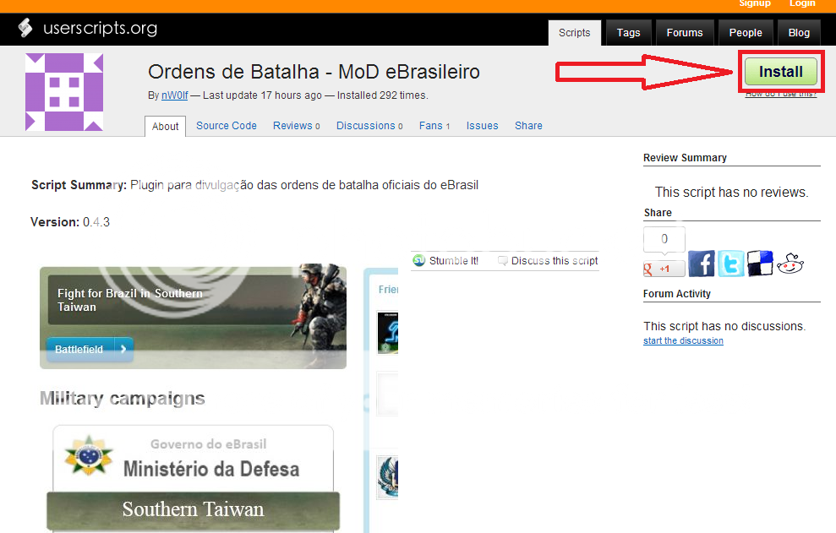Click the Google +1 button
Screen dimensions: 836x533
[664, 269]
